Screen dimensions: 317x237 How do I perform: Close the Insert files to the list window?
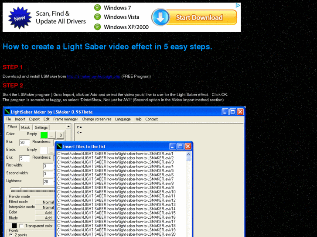[188, 146]
